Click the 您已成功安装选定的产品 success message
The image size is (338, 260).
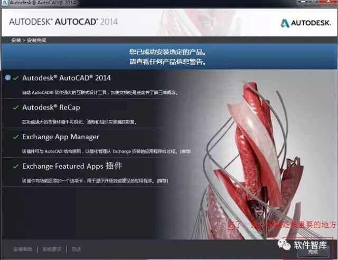[167, 52]
